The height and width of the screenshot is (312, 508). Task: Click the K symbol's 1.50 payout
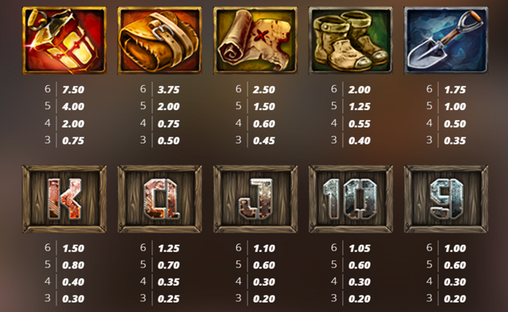73,248
